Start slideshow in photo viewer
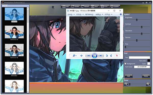This screenshot has width=153, height=95. pyautogui.click(x=94, y=56)
